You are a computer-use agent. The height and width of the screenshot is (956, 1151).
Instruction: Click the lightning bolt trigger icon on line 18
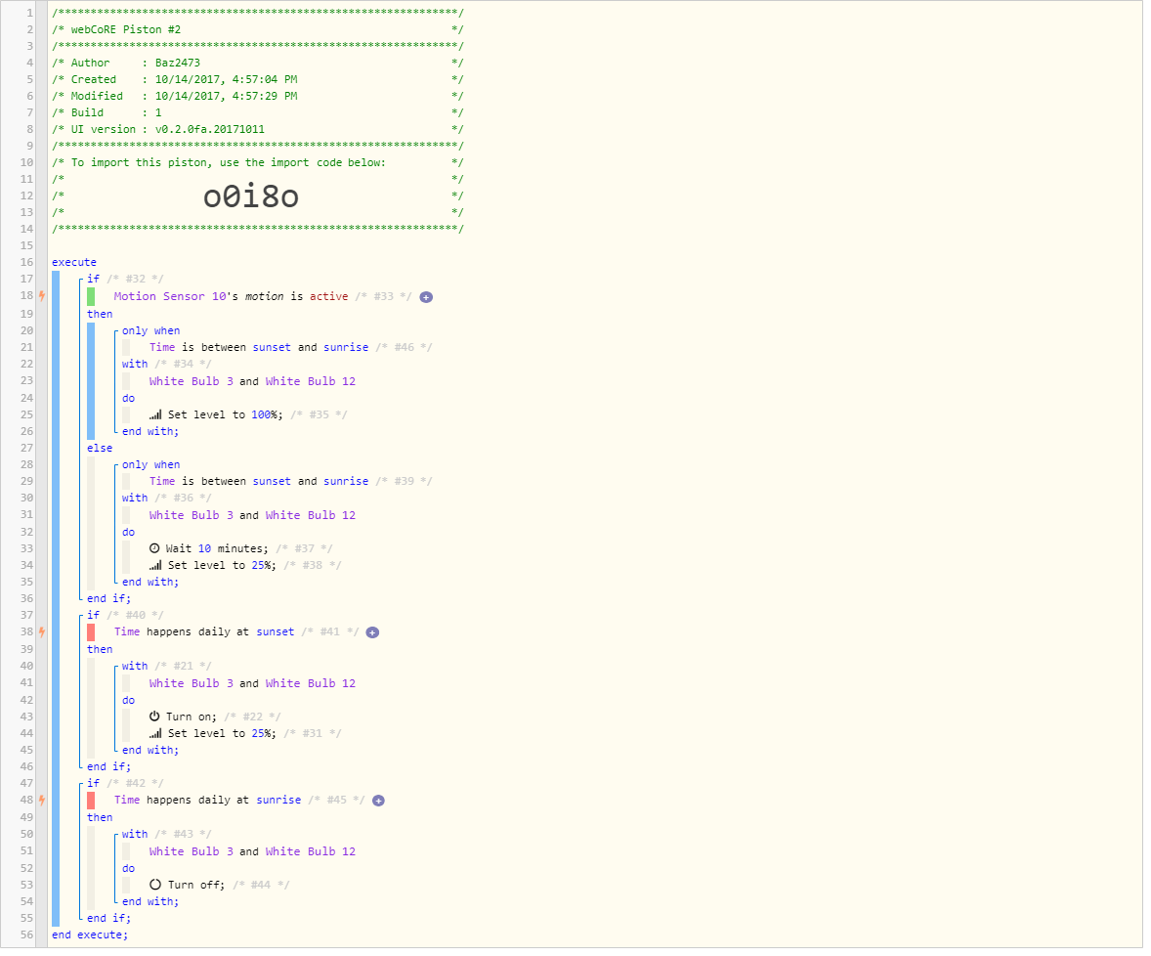[x=42, y=297]
